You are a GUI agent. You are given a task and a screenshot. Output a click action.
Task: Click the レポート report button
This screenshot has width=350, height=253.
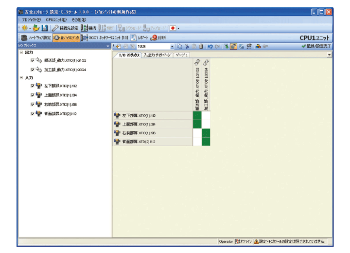[140, 37]
